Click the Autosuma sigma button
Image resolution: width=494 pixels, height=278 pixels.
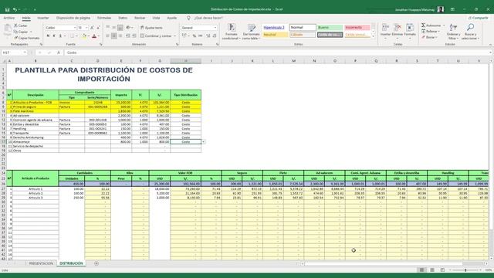click(431, 25)
